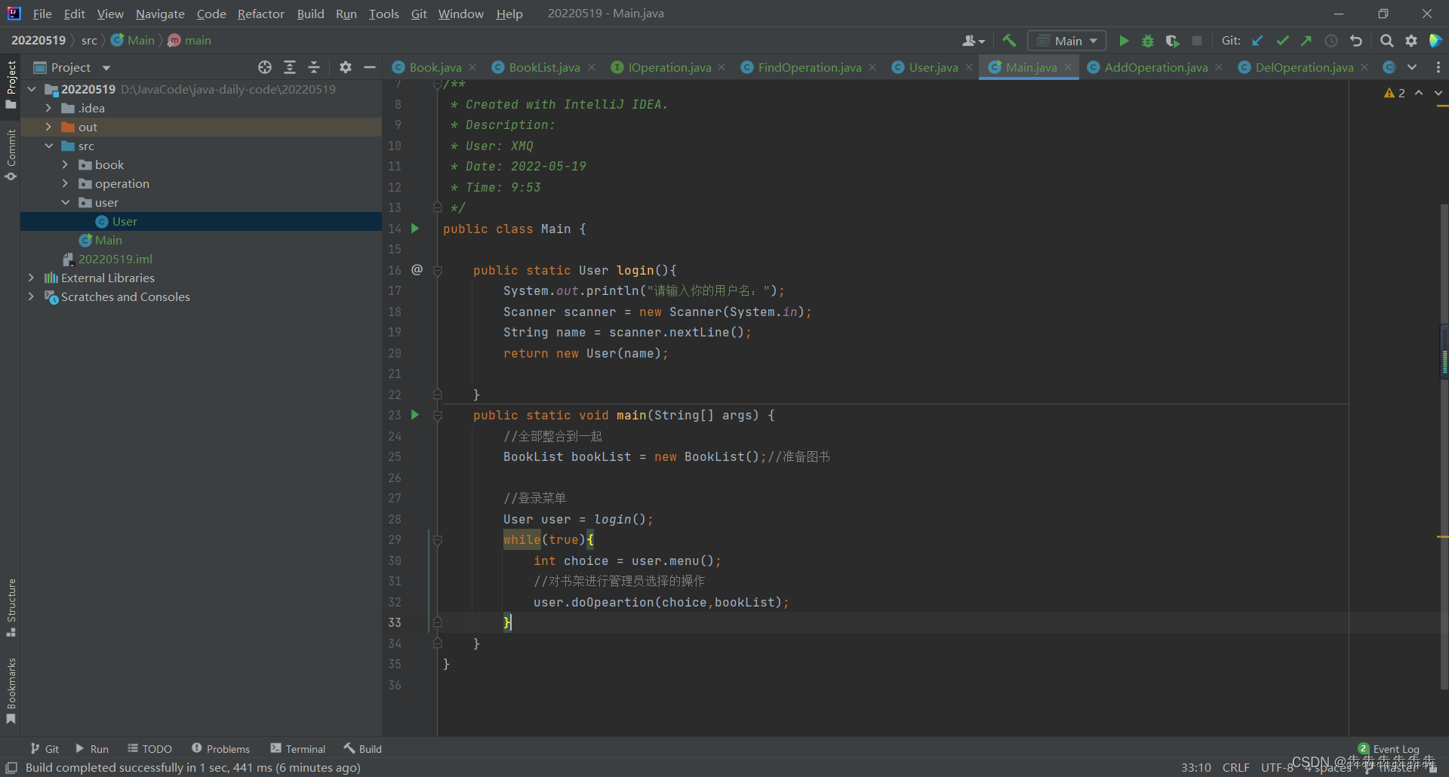Click the colorful plugin icon in top right
1449x777 pixels.
1435,41
